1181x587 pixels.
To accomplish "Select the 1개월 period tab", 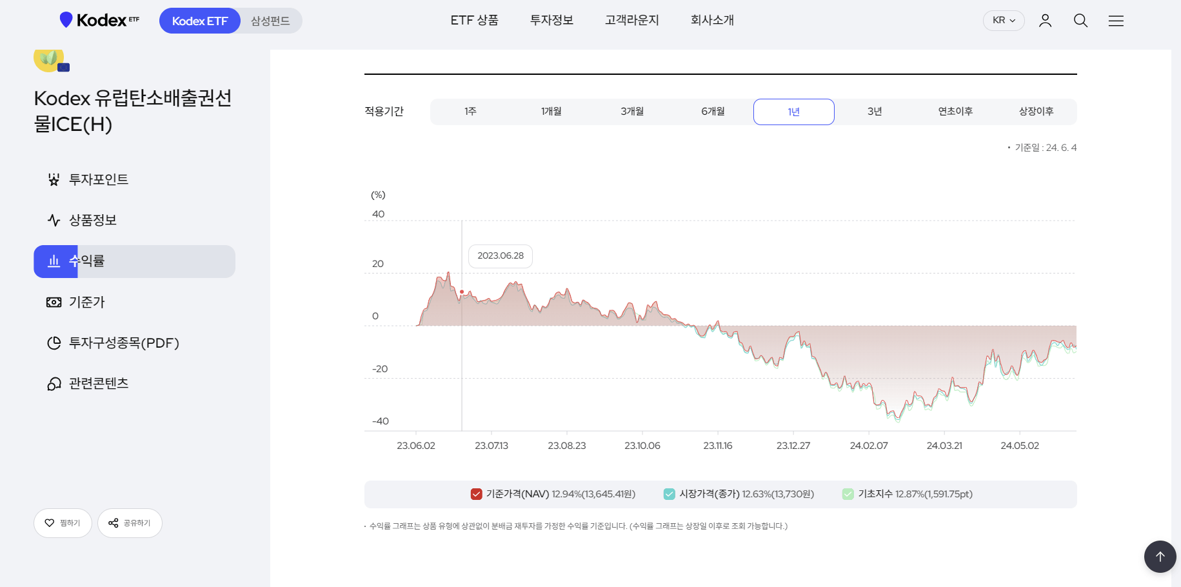I will 551,112.
